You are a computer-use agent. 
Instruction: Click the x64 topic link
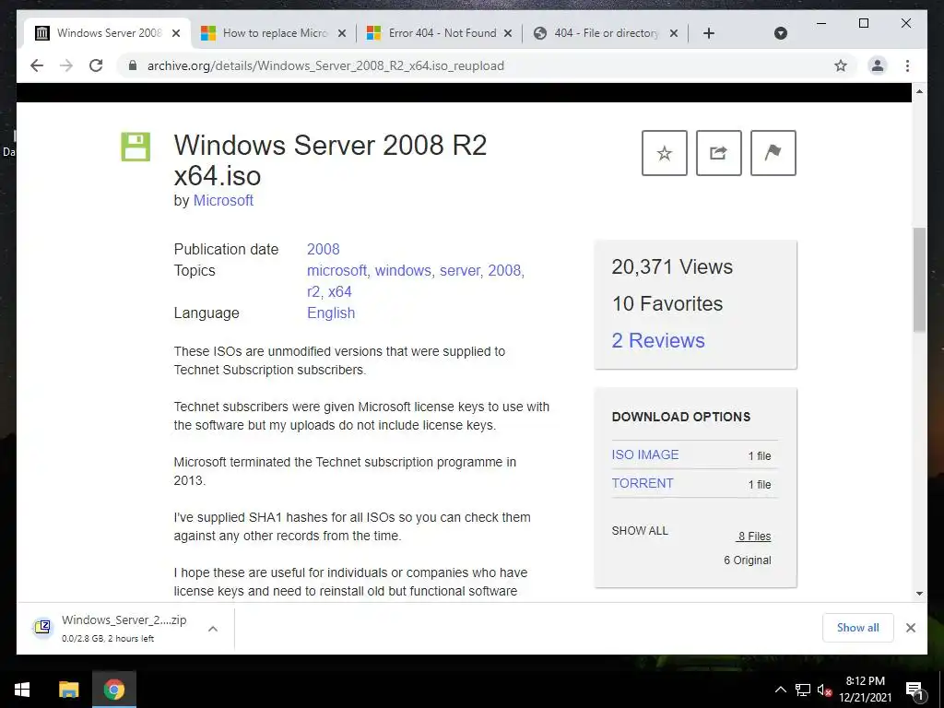[339, 292]
